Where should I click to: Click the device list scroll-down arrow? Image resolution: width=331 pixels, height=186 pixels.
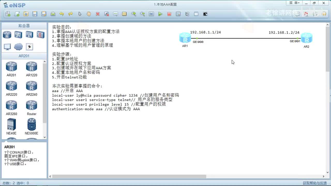(x=45, y=137)
